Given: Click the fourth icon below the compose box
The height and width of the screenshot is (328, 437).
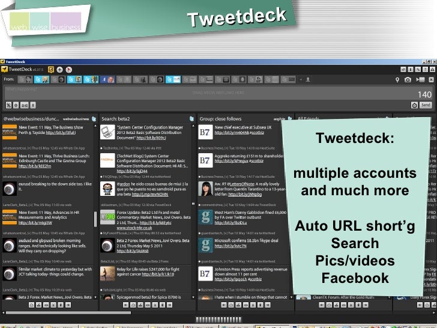Looking at the screenshot, I should (33, 105).
